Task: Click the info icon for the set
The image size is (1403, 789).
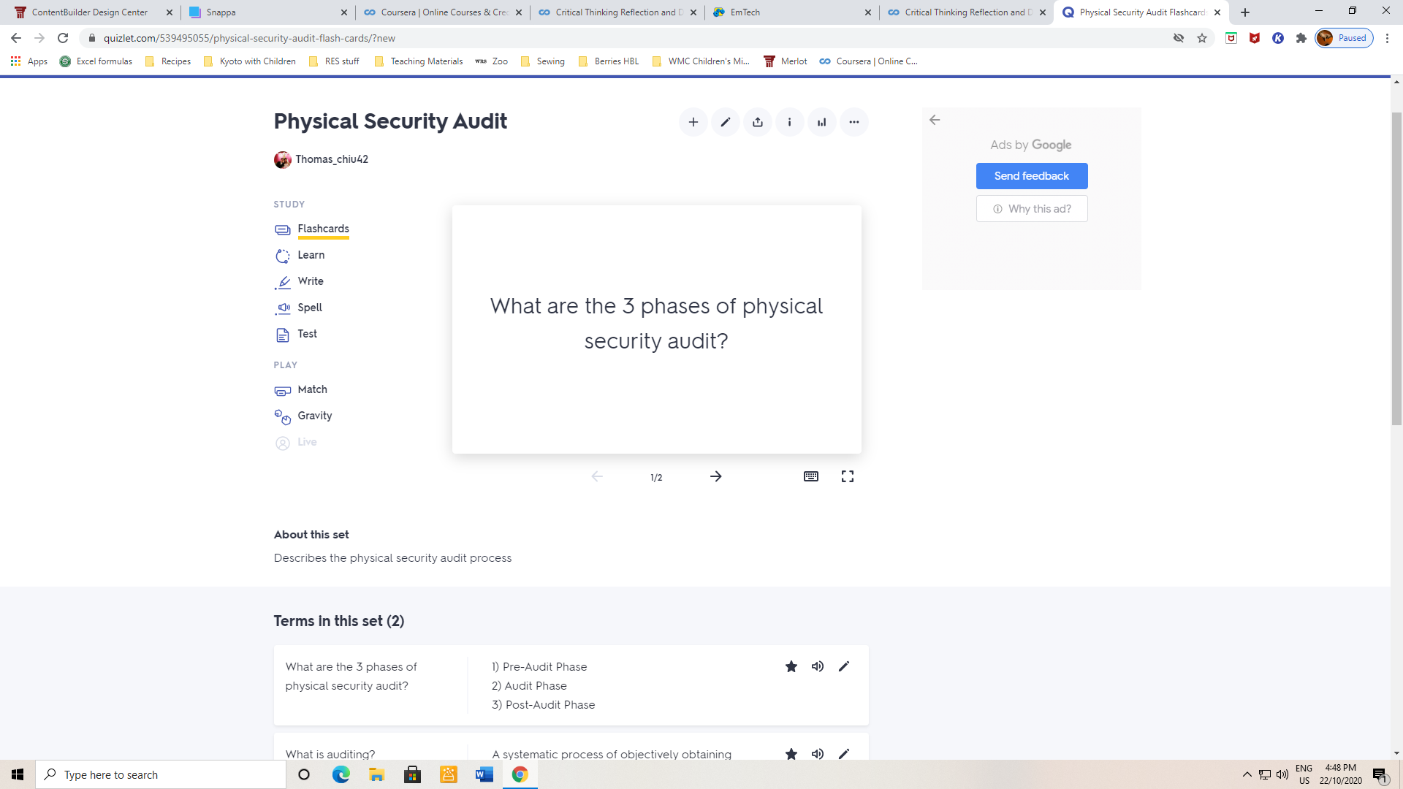Action: [789, 122]
